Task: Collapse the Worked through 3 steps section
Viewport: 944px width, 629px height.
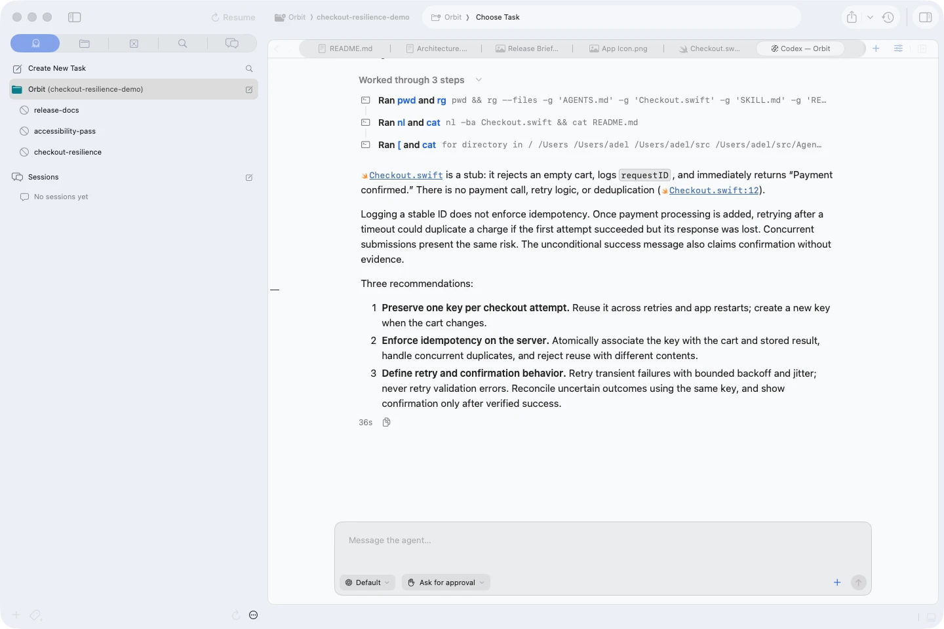Action: [x=479, y=80]
